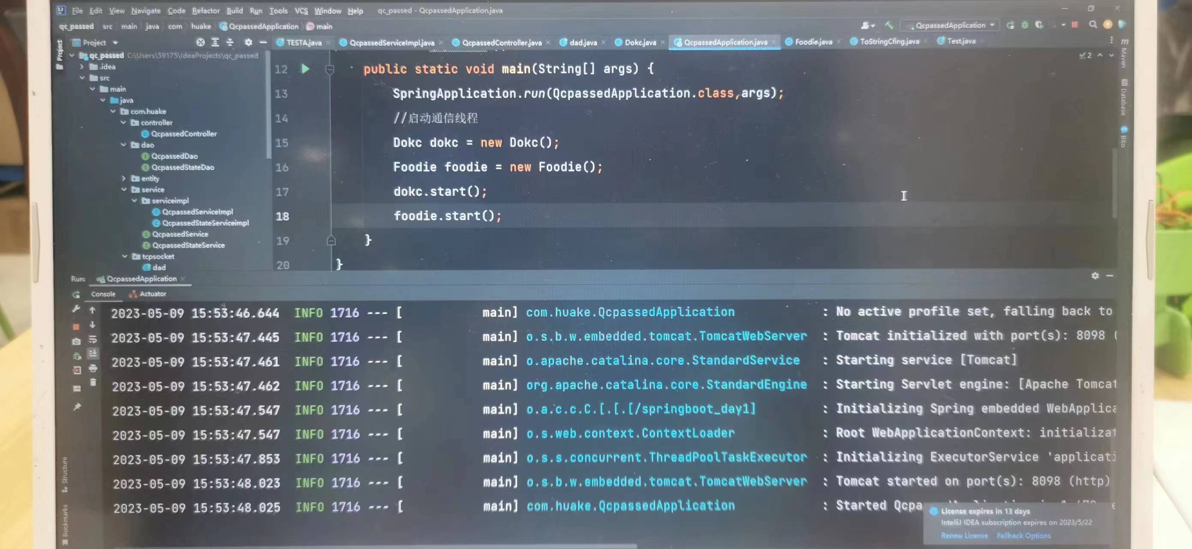Print console output with printer icon
1192x549 pixels.
(93, 368)
